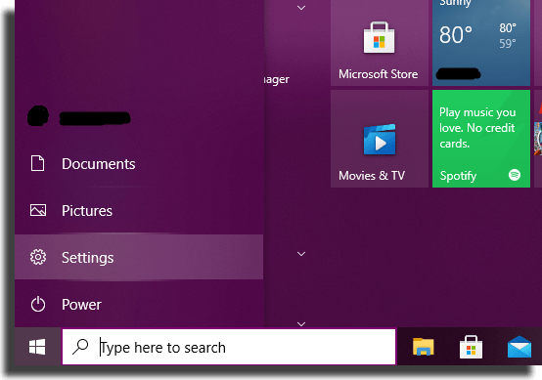This screenshot has width=542, height=380.
Task: Expand chevron beside the Settings row
Action: 301,254
